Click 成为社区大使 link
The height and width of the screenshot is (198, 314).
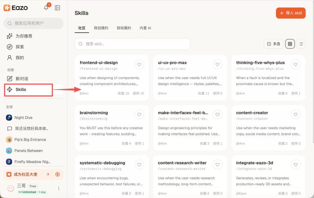(x=28, y=174)
